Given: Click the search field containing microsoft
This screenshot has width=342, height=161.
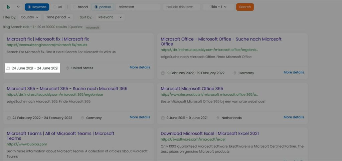Looking at the screenshot, I should tap(138, 7).
